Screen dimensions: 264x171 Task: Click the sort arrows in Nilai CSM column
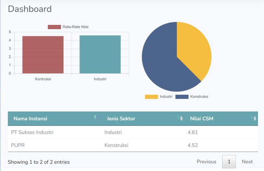click(x=254, y=118)
